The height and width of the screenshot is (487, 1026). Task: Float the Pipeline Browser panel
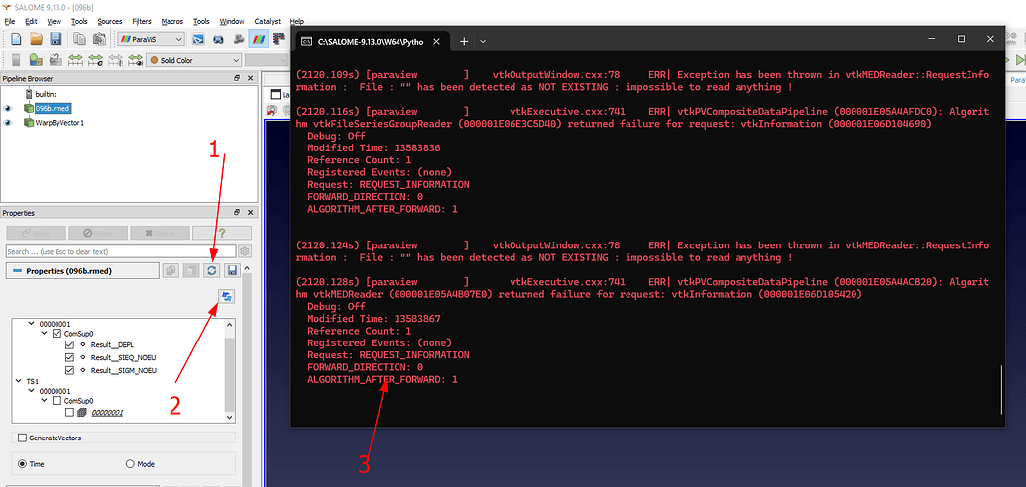[237, 79]
